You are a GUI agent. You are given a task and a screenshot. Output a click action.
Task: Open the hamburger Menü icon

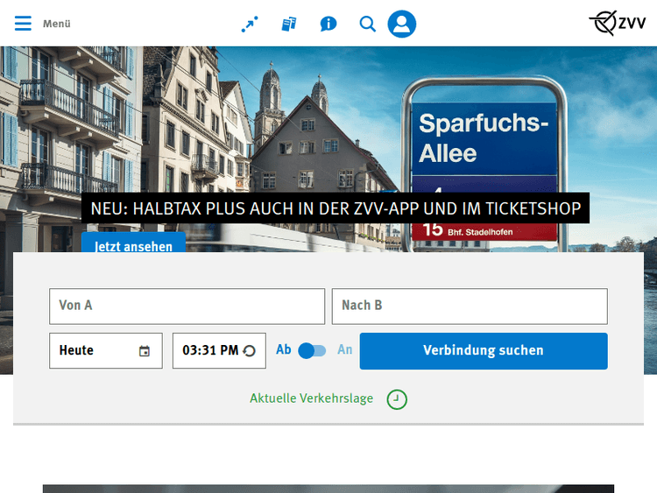(x=23, y=24)
